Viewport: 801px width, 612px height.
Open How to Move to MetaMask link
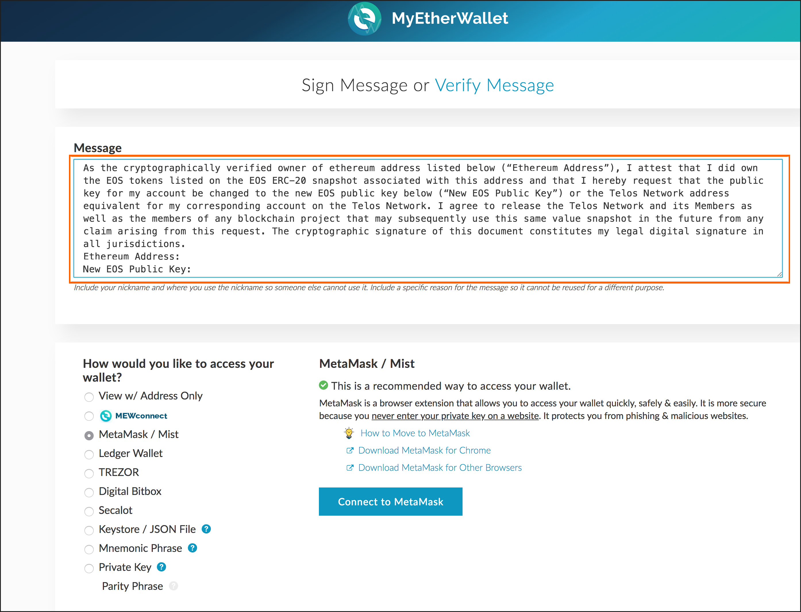415,433
